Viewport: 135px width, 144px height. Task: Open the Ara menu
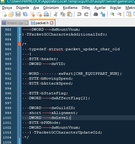(36, 8)
